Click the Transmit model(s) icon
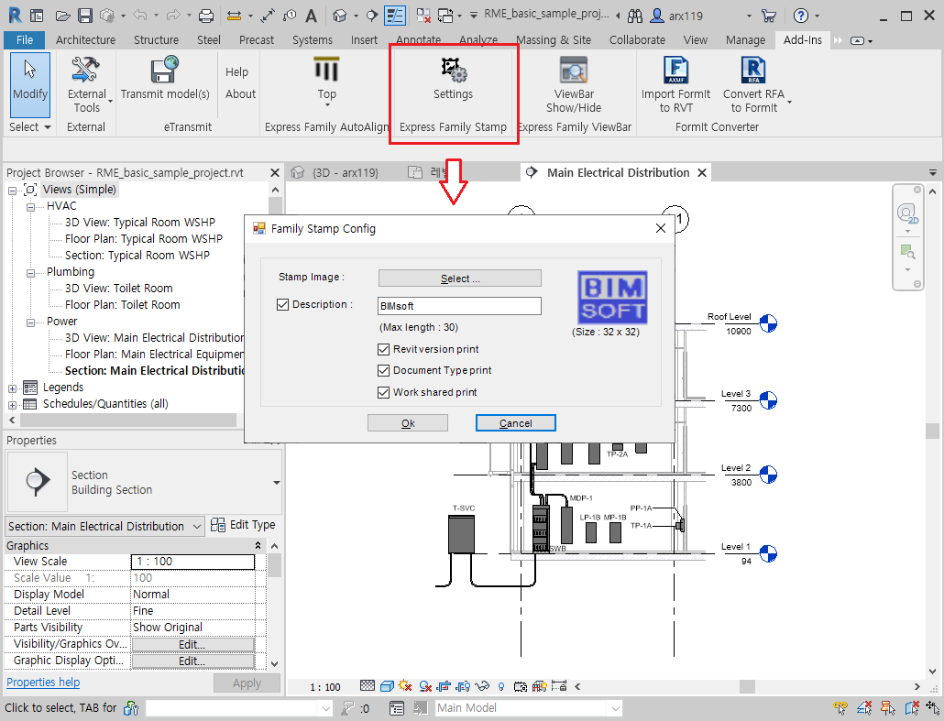The width and height of the screenshot is (944, 721). [x=165, y=71]
